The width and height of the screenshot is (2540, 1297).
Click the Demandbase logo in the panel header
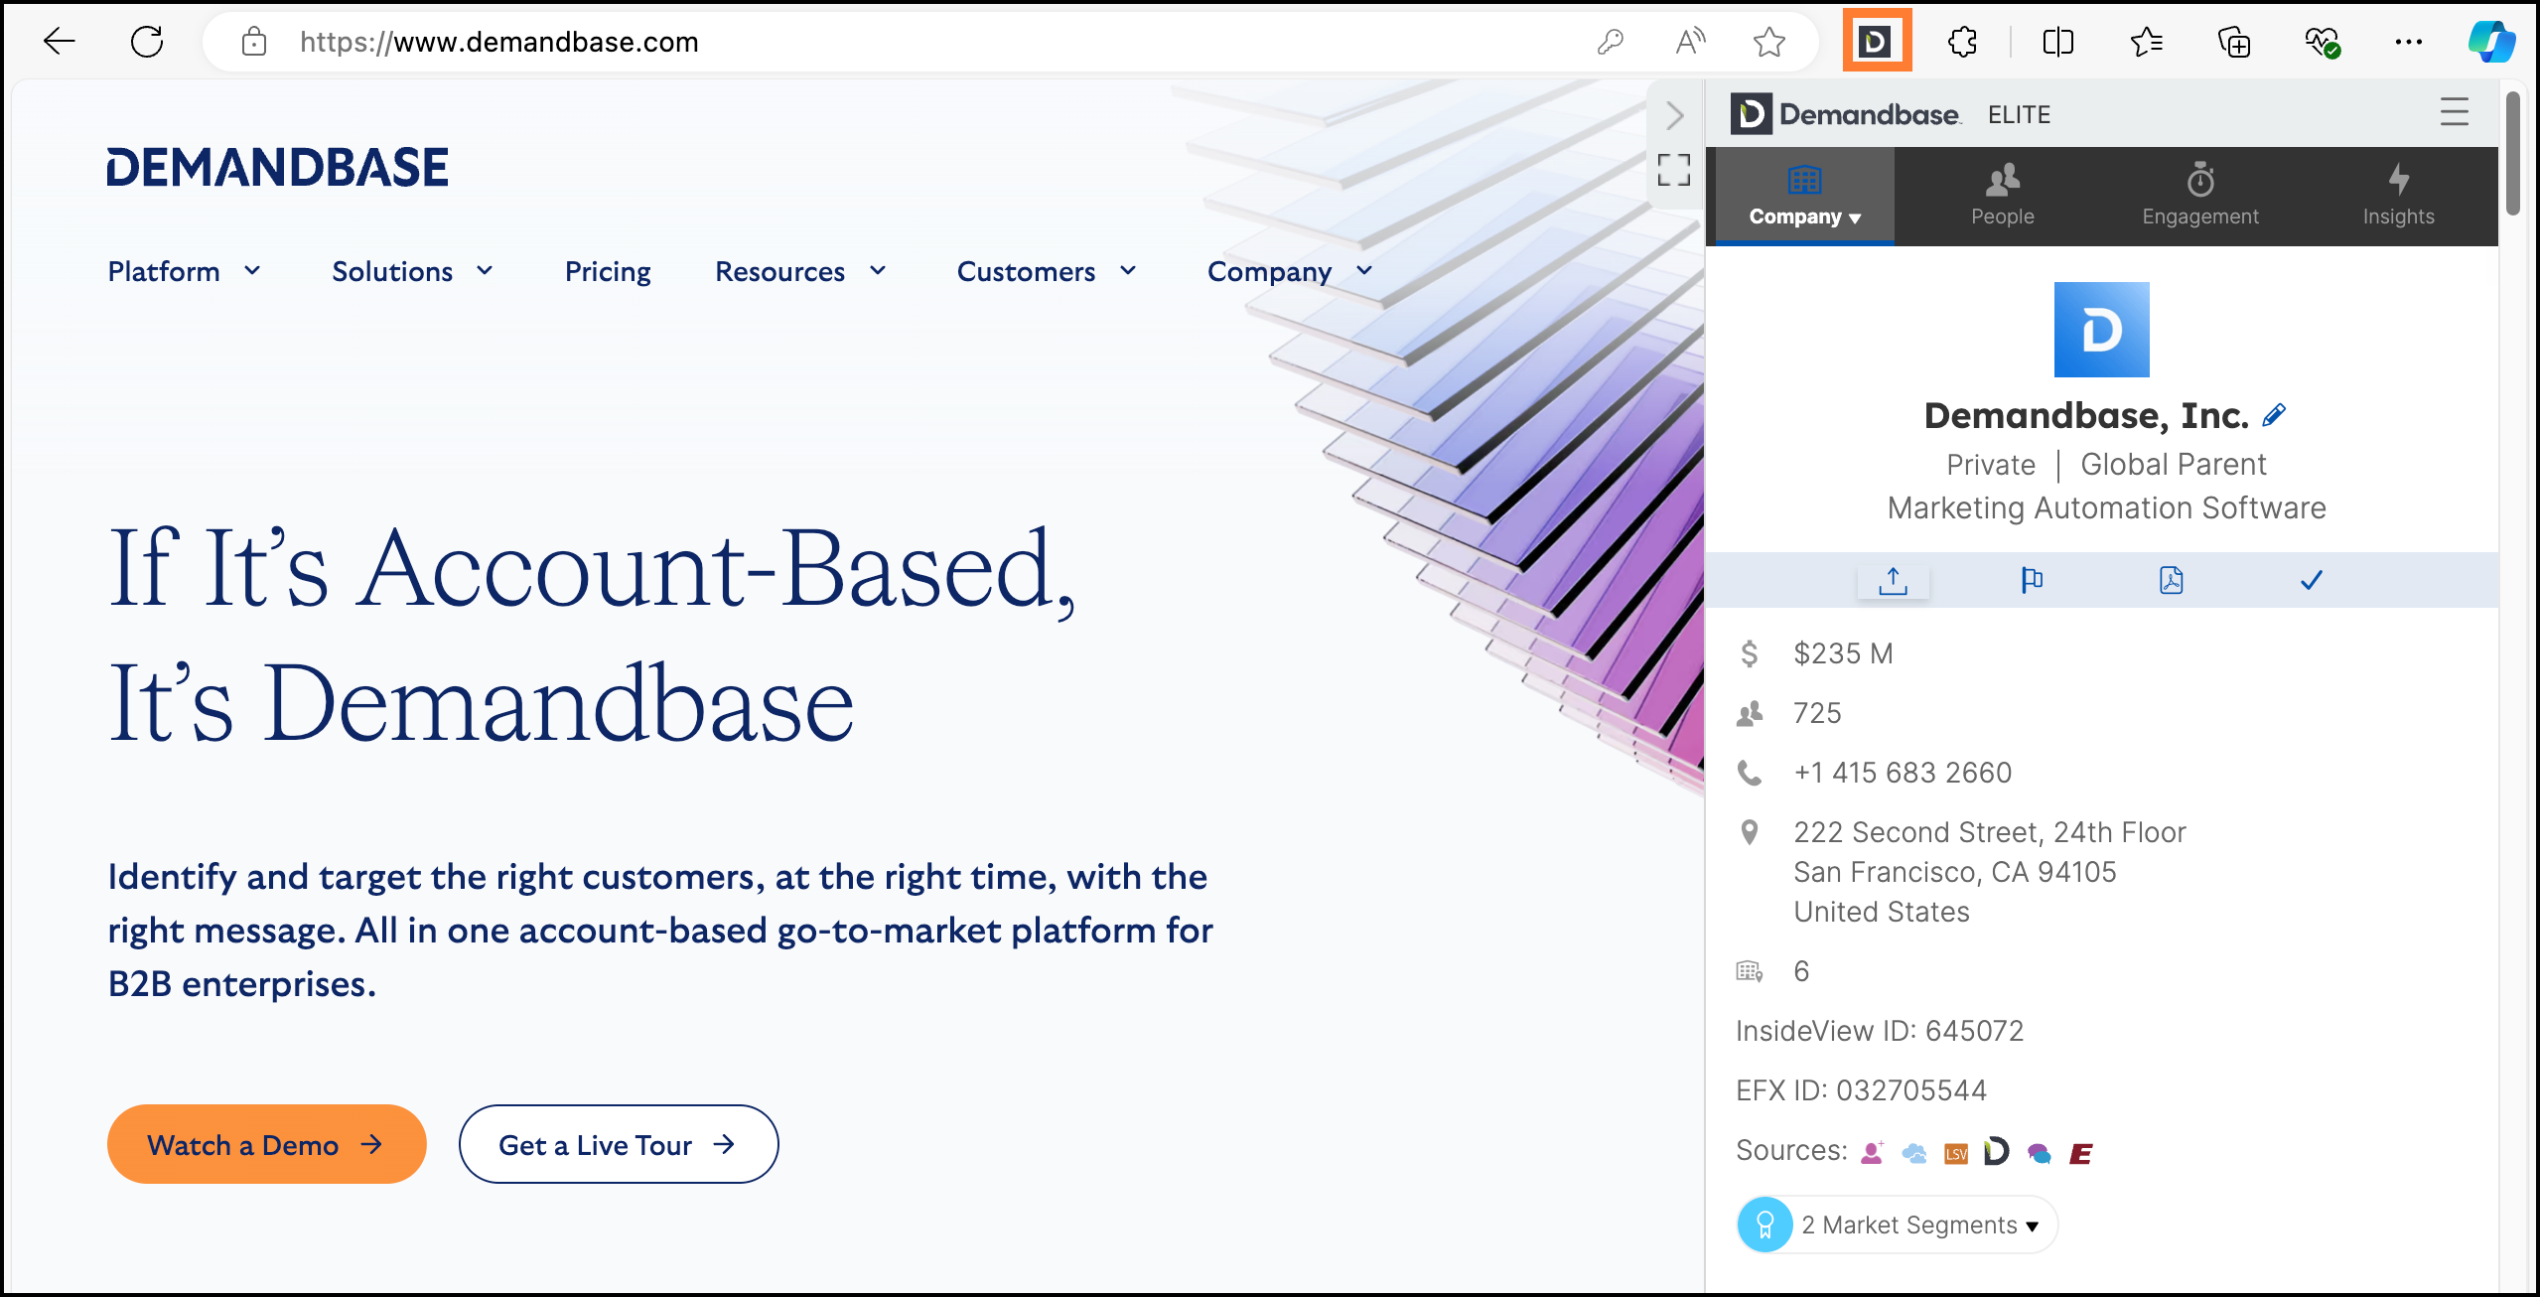pos(1845,114)
